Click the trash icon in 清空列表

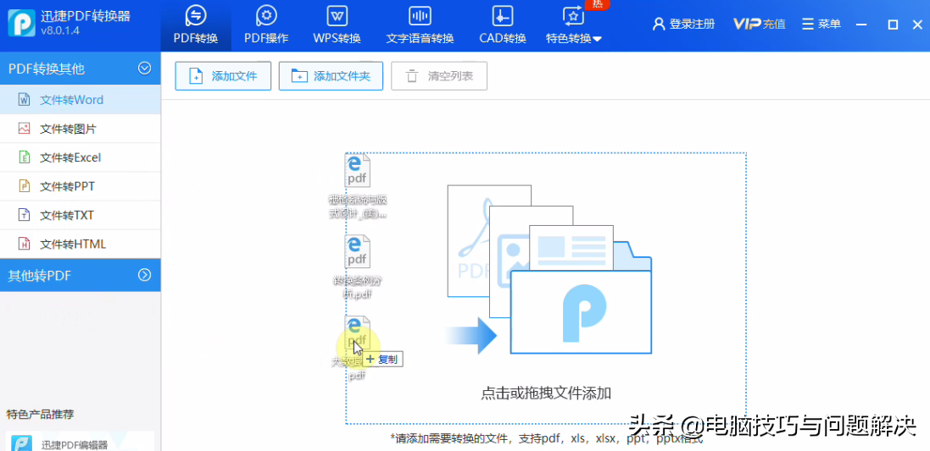coord(411,76)
